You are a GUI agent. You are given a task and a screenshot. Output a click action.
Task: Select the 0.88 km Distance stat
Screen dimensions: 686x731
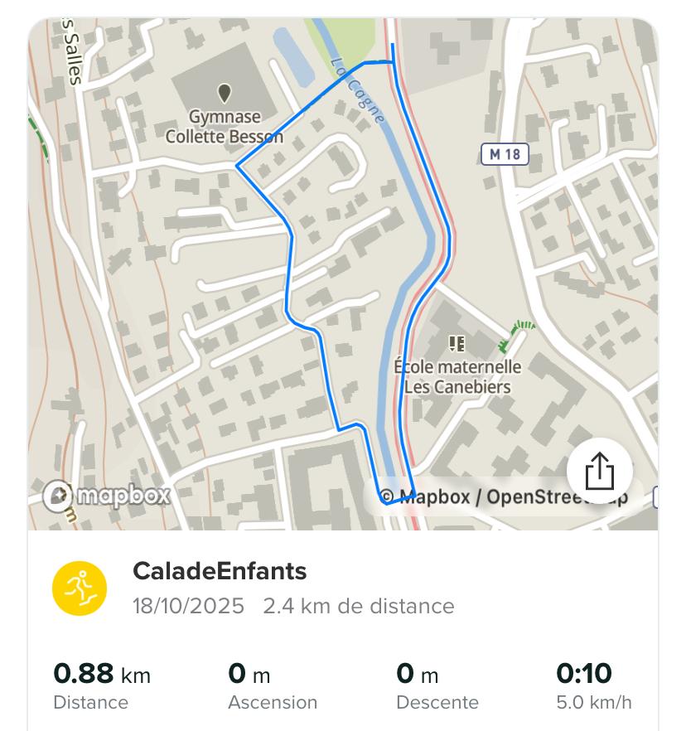click(101, 675)
